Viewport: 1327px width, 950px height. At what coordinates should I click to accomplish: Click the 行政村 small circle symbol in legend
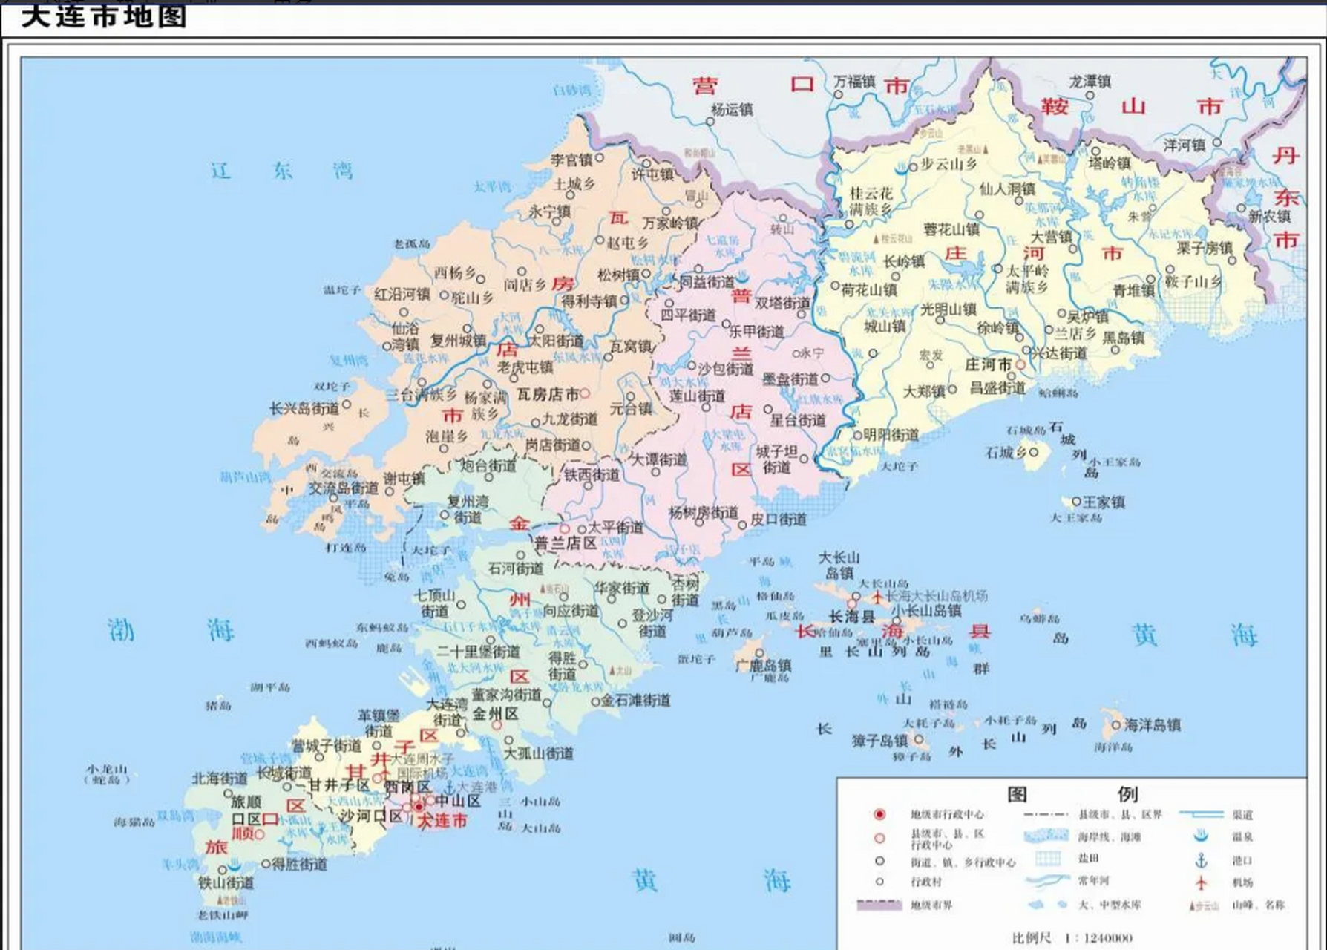(x=879, y=880)
